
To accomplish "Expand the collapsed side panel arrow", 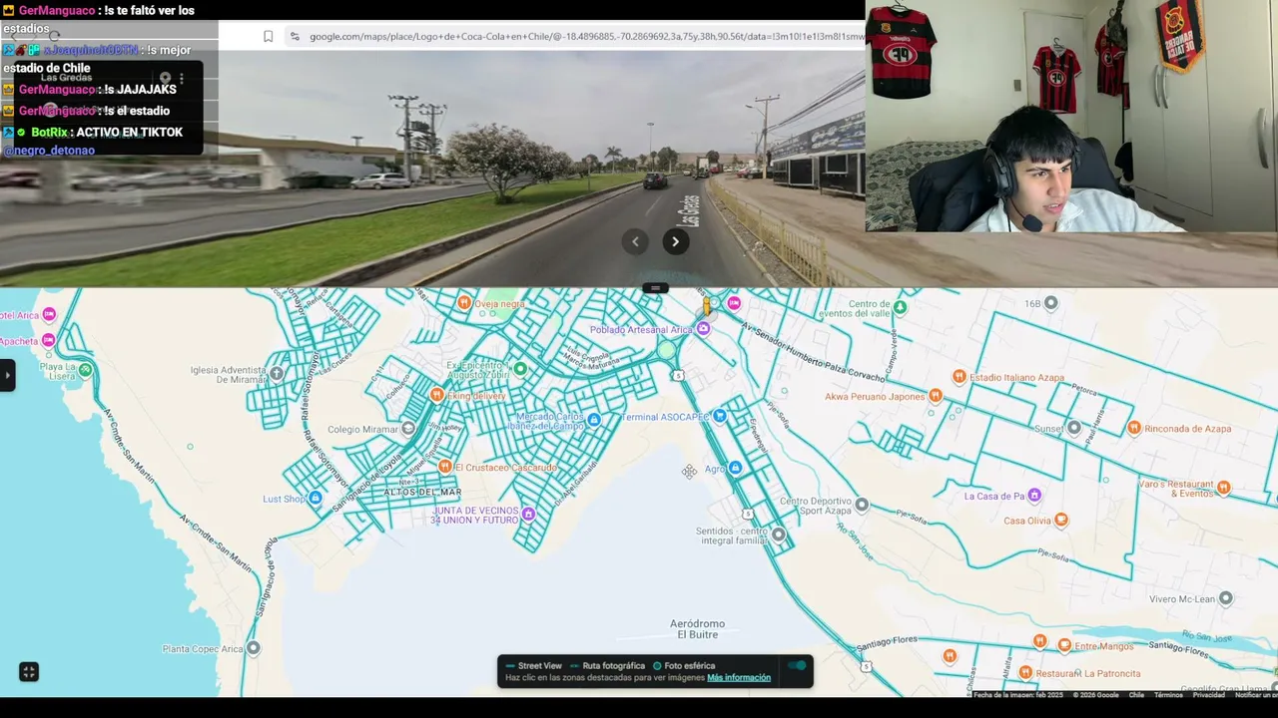I will pyautogui.click(x=7, y=375).
